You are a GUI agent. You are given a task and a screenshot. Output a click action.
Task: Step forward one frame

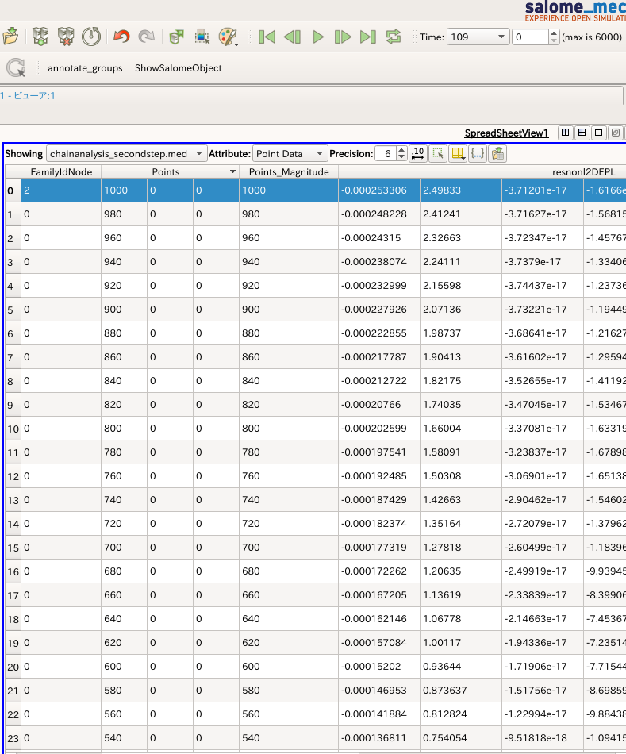[x=343, y=37]
